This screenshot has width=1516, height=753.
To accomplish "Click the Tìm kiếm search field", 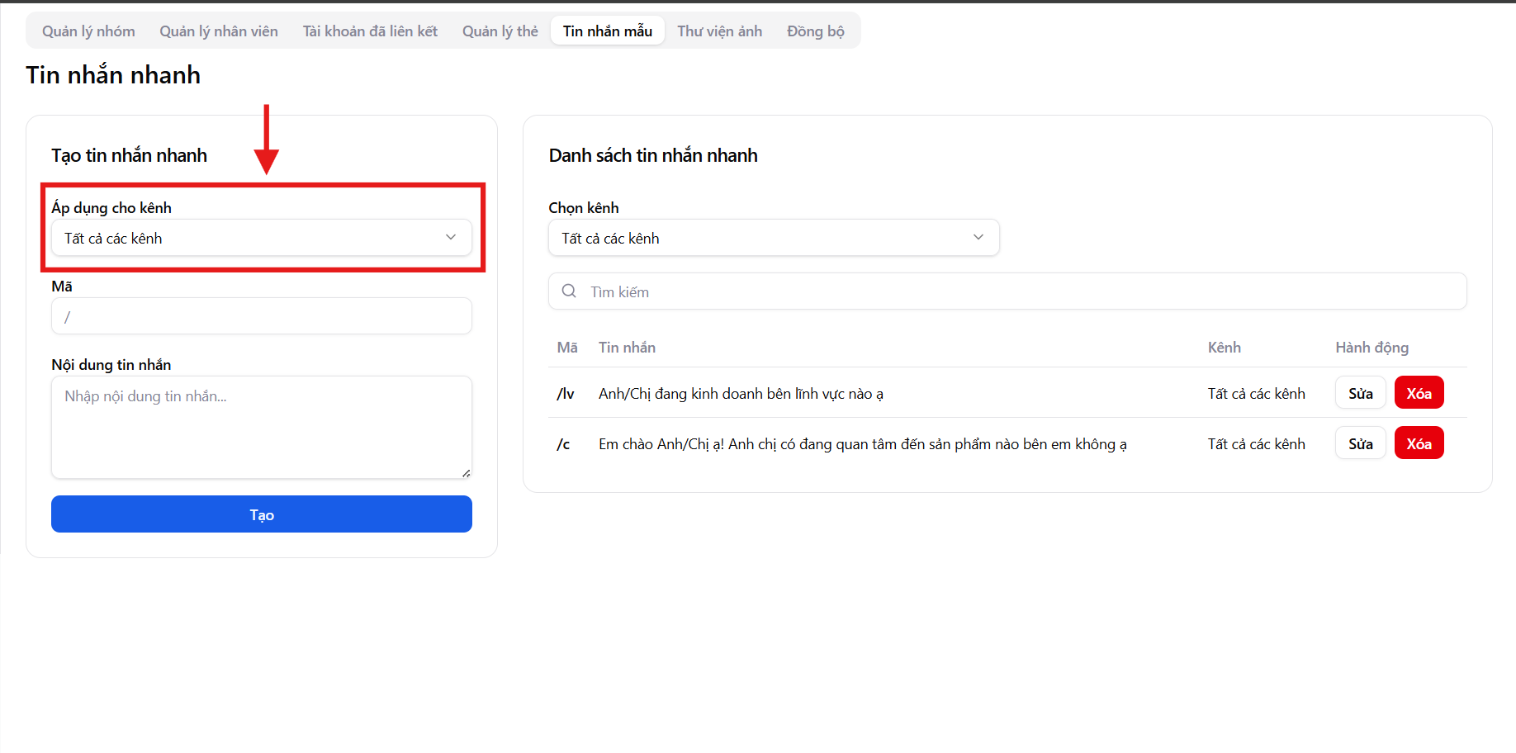I will 1016,291.
